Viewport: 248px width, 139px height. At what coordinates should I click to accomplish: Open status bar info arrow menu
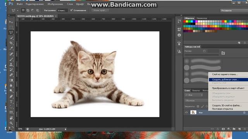pyautogui.click(x=65, y=129)
